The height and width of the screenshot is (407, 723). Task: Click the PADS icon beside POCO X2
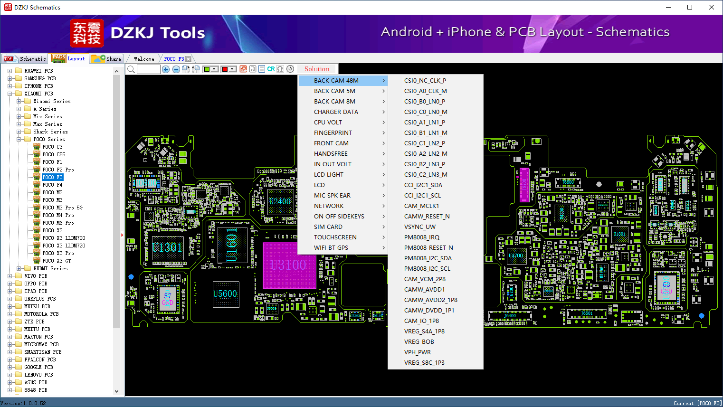tap(37, 230)
